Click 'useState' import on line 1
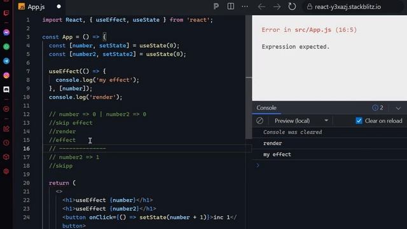The height and width of the screenshot is (229, 407). pyautogui.click(x=146, y=20)
